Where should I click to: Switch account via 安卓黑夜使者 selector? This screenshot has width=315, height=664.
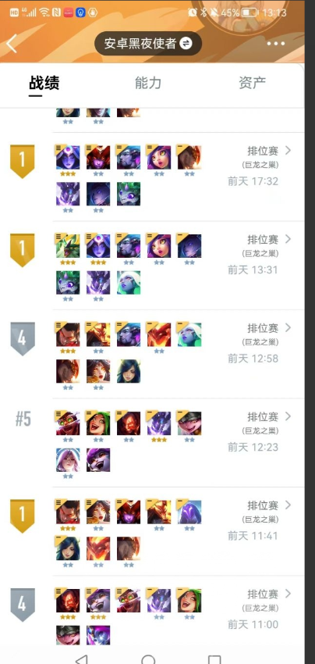147,43
